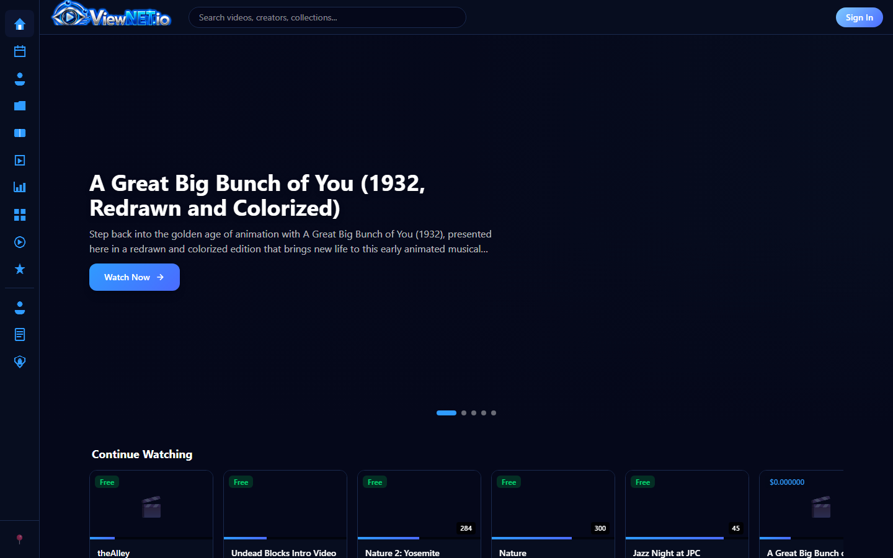The height and width of the screenshot is (558, 893).
Task: Click the $0.000000 price on the last card
Action: click(787, 482)
